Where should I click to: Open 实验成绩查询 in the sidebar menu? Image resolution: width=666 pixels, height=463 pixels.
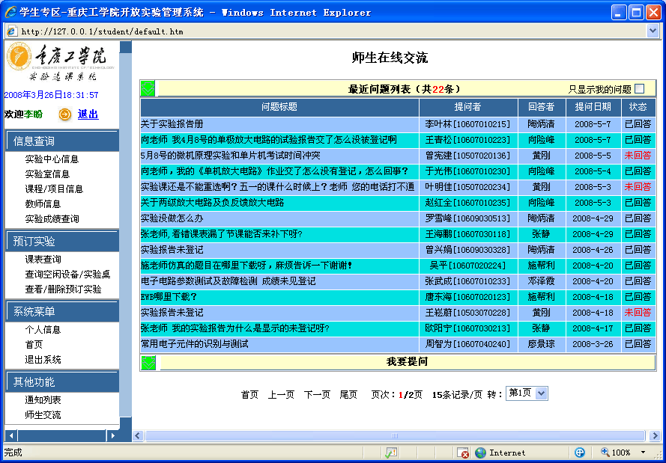52,219
